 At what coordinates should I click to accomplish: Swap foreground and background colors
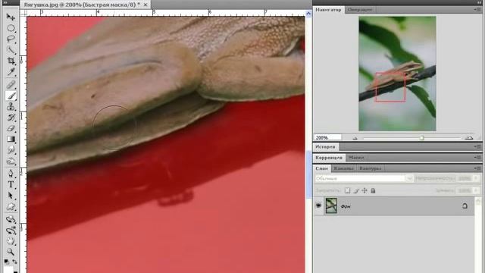[14, 262]
